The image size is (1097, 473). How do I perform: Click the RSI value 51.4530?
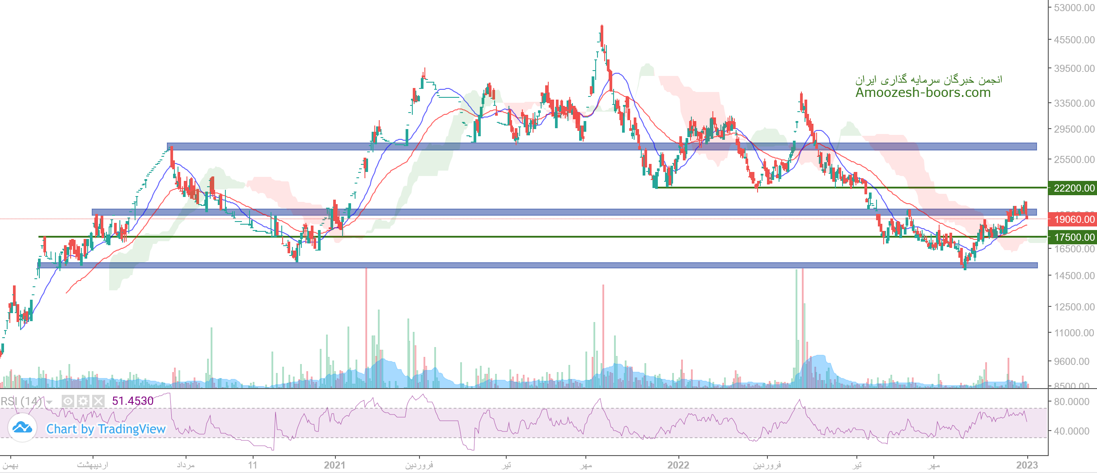[x=133, y=401]
